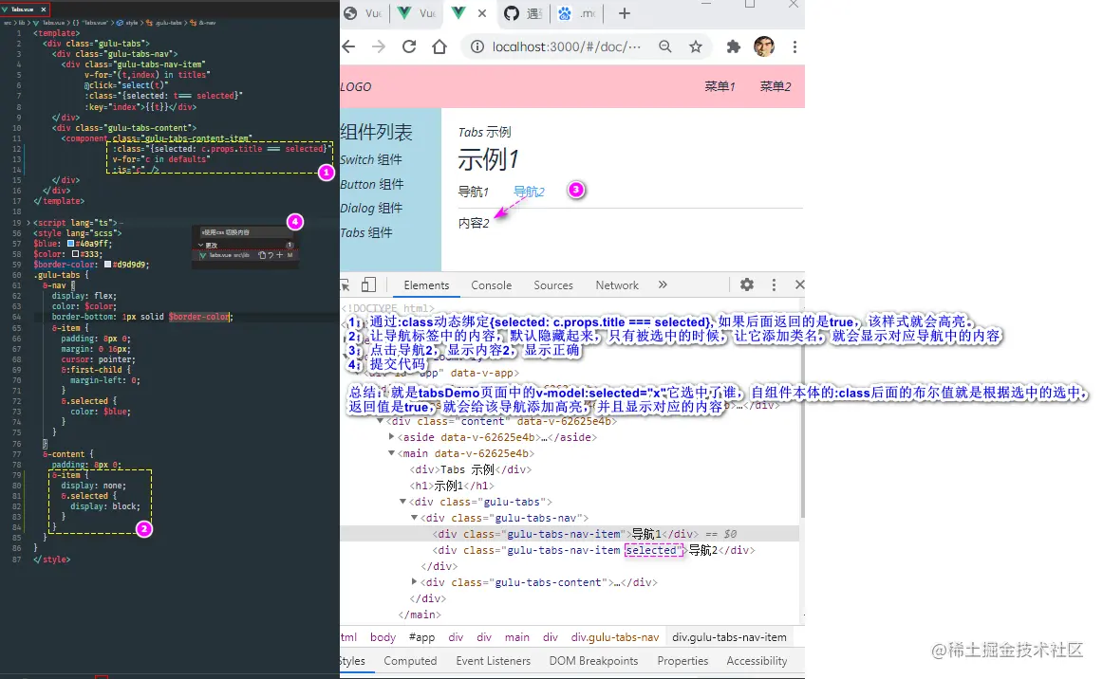The image size is (1103, 679).
Task: Show more DevTools tabs chevron
Action: [x=663, y=284]
